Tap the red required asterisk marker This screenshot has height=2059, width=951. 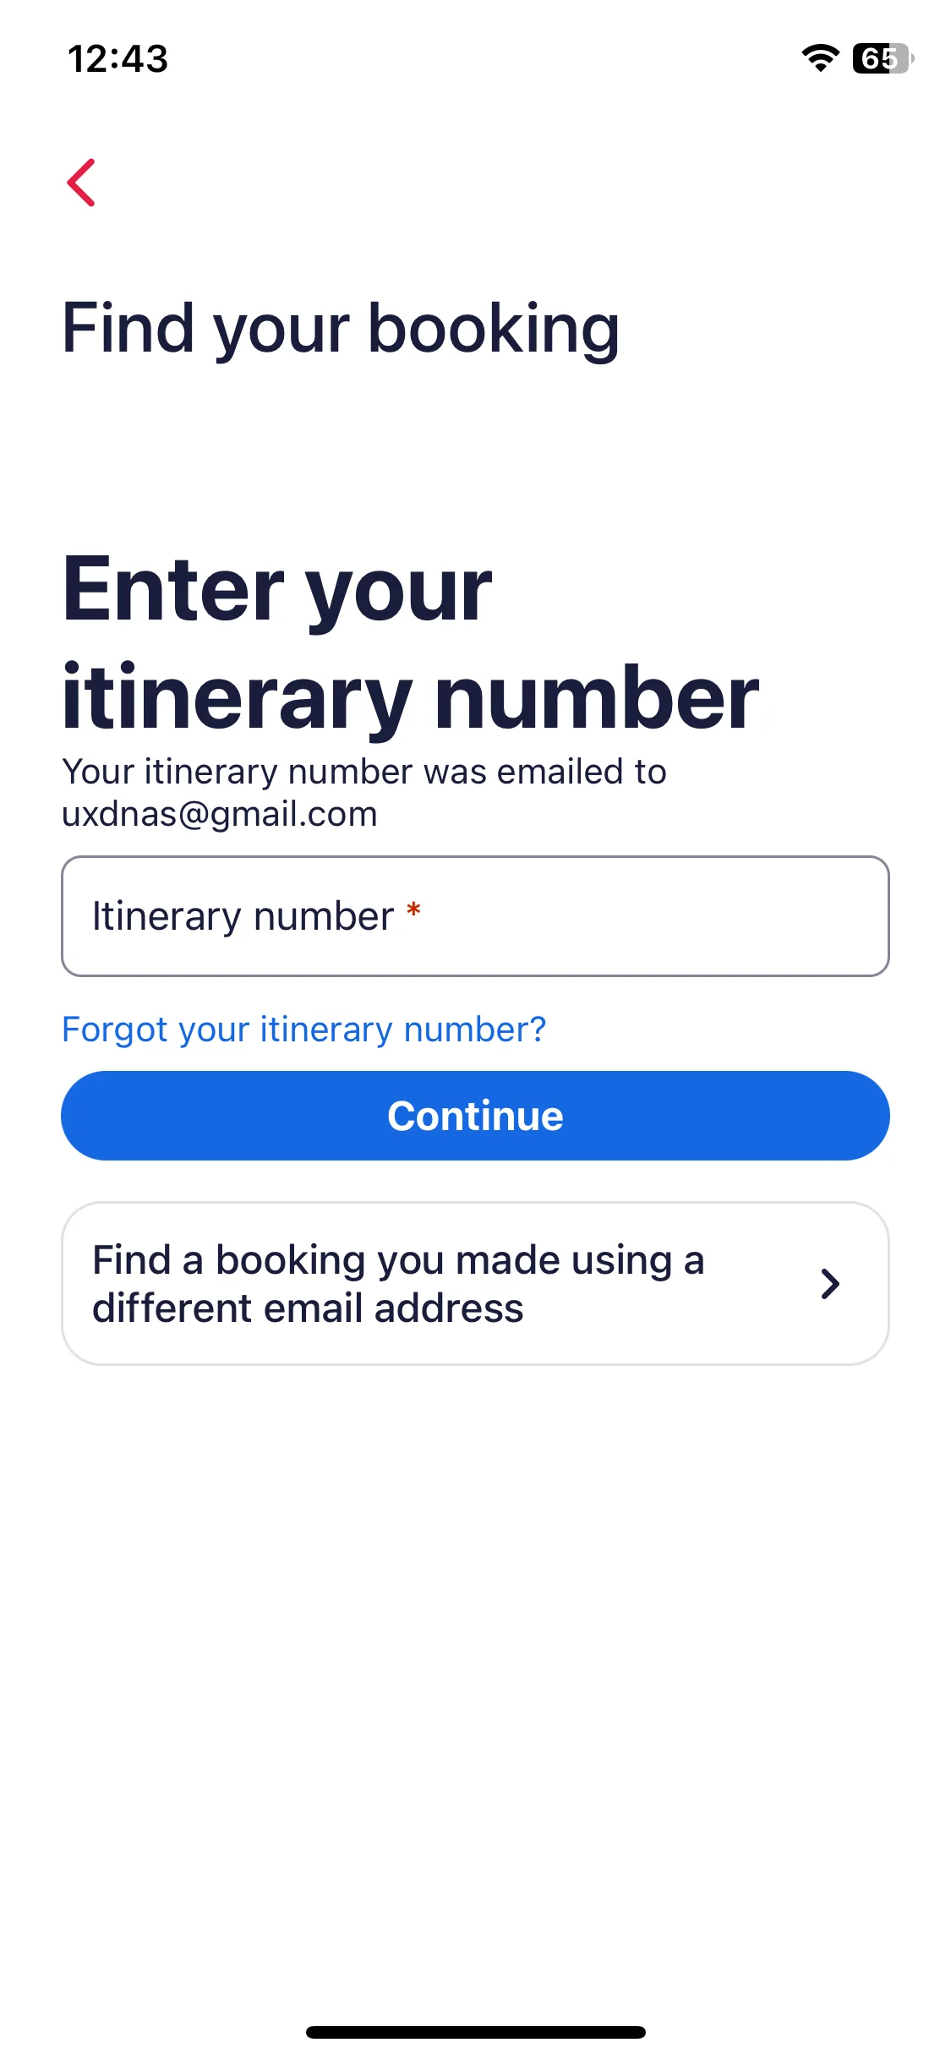click(413, 910)
